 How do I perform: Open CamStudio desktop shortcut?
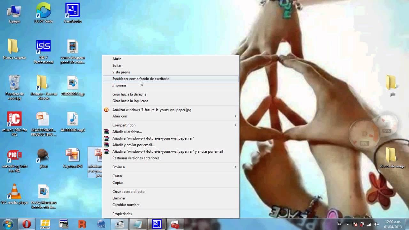73,12
